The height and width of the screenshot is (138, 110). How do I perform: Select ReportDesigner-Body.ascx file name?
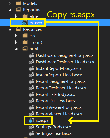[x=61, y=81]
